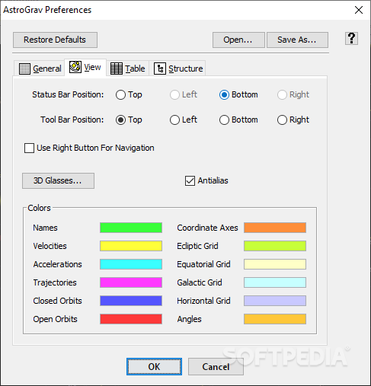Click the Structure tab tree icon
Image resolution: width=371 pixels, height=386 pixels.
point(160,69)
